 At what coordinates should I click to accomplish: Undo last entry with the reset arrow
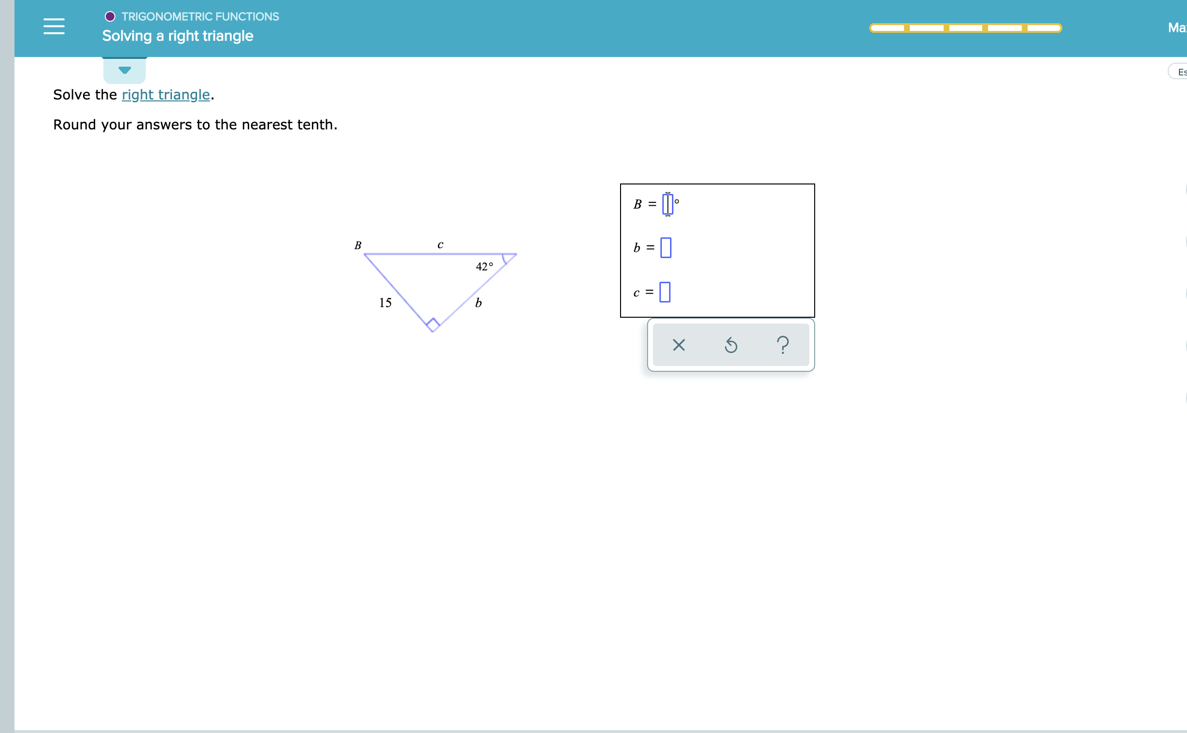[x=731, y=345]
